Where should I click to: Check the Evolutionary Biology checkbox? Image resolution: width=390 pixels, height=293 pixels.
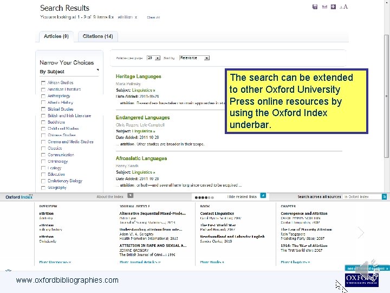tap(43, 181)
